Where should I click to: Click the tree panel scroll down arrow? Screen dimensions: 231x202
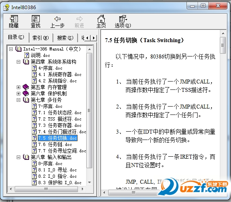(x=89, y=182)
